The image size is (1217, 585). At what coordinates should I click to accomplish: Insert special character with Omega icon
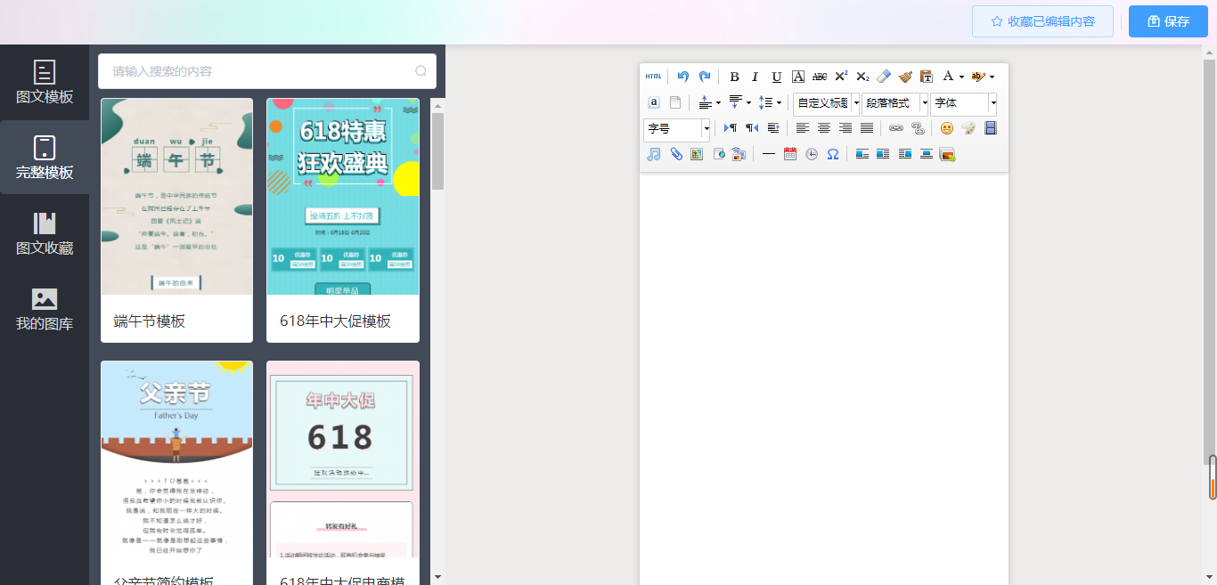(833, 154)
